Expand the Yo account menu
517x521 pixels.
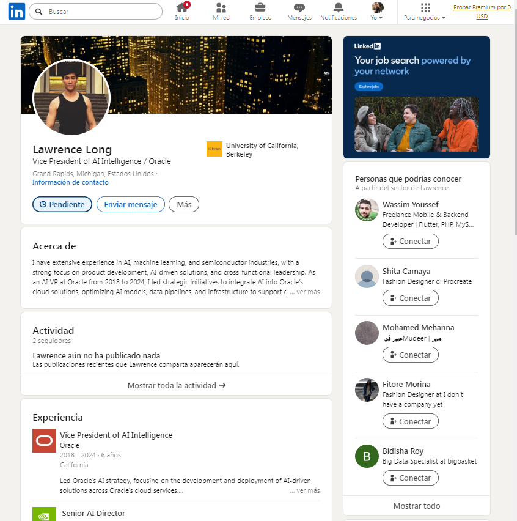pos(377,11)
